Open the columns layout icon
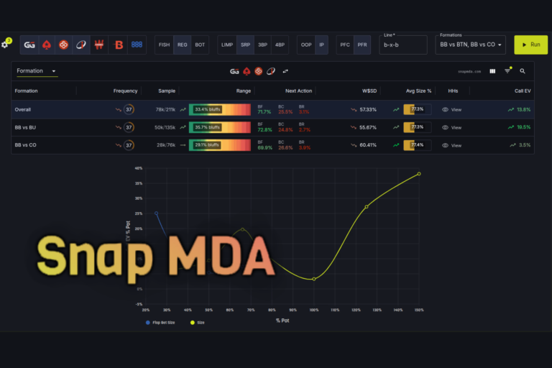The width and height of the screenshot is (552, 368). point(492,71)
